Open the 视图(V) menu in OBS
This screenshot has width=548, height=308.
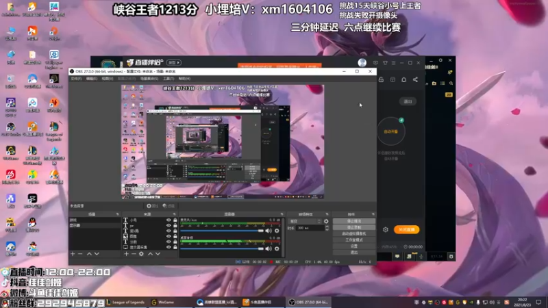[108, 79]
